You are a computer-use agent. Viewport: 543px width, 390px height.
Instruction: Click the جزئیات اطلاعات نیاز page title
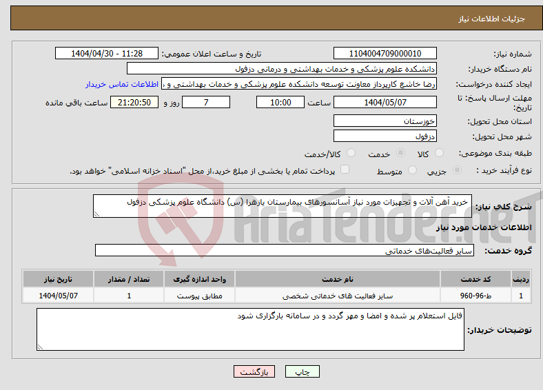point(491,19)
